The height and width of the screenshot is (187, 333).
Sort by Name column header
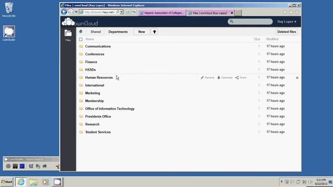tap(90, 39)
